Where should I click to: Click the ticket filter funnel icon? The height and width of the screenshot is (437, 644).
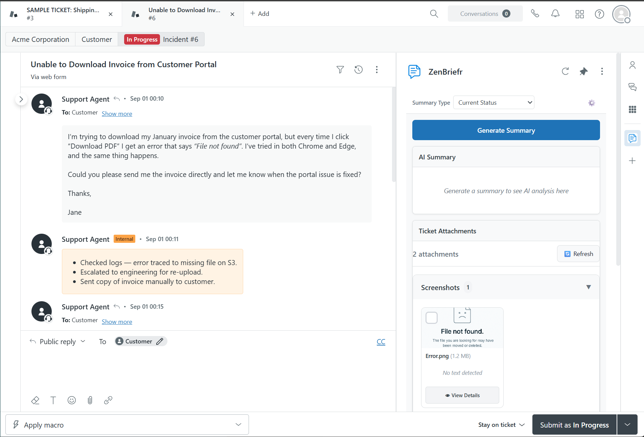coord(340,70)
